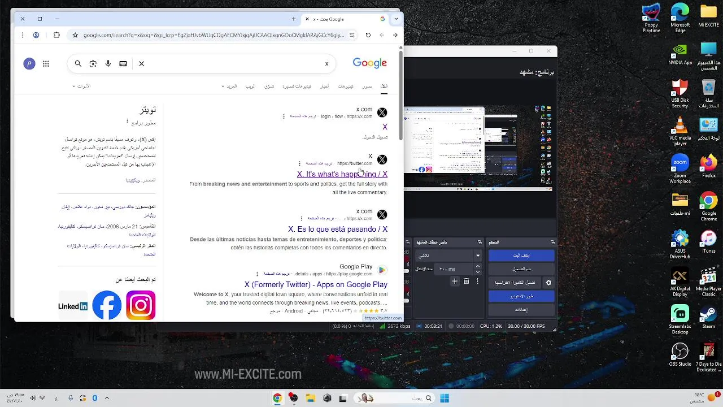Show hidden system tray icons chevron

tap(107, 399)
